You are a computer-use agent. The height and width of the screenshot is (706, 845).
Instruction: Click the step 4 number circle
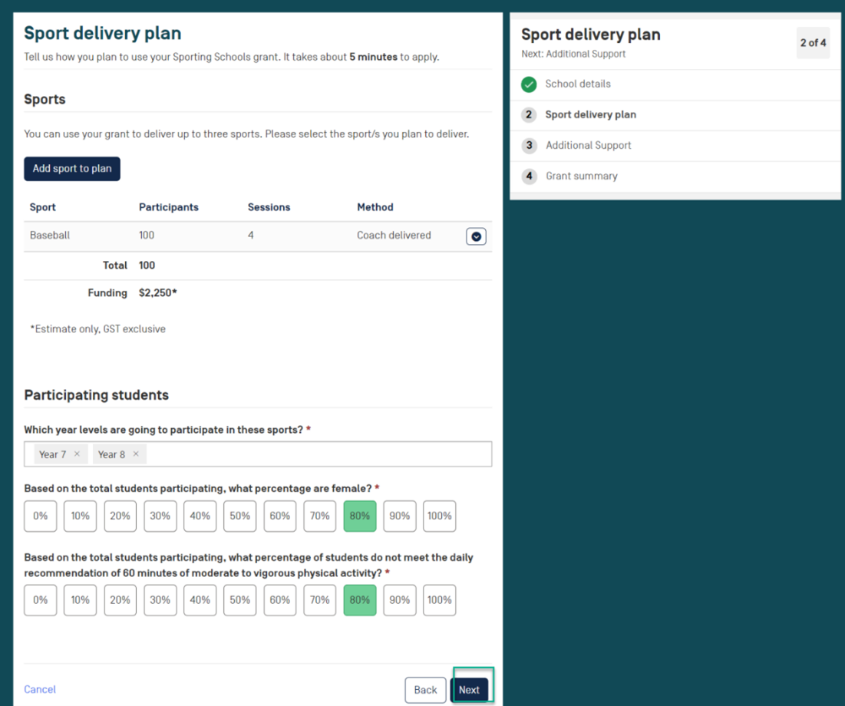coord(529,176)
